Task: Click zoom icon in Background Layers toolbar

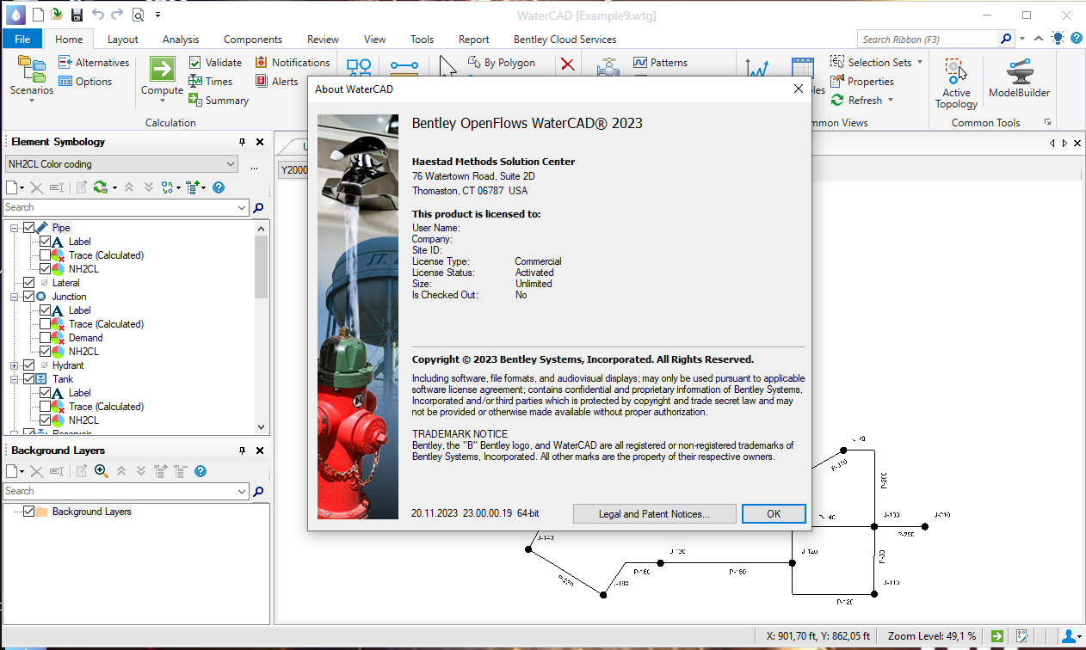Action: 101,471
